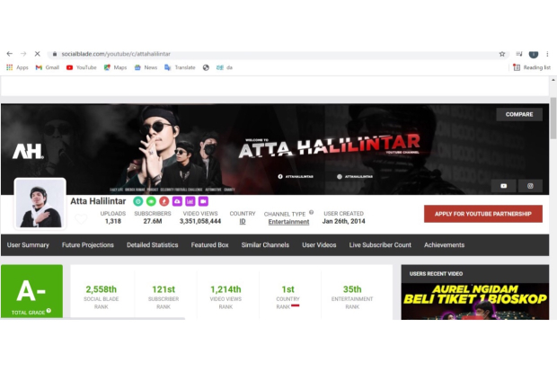Click the help icon beside Channel Type
Viewport: 557px width, 371px height.
[312, 213]
